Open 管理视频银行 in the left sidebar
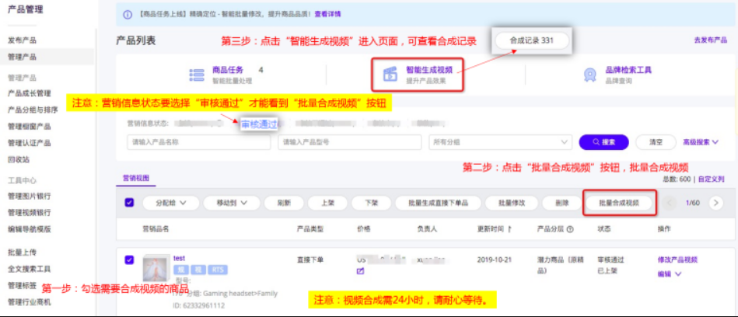 pos(29,212)
